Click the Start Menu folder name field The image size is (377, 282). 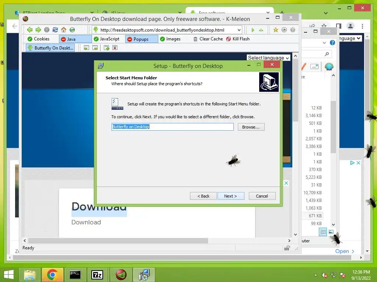pos(172,127)
